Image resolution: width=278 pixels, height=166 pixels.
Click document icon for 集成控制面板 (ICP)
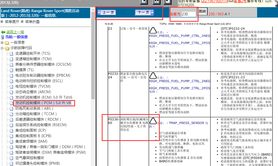coord(12,131)
